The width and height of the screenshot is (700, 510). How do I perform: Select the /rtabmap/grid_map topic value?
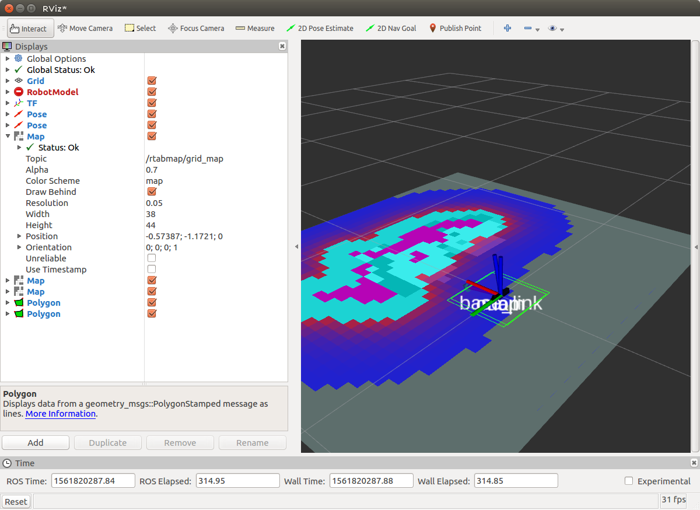184,158
